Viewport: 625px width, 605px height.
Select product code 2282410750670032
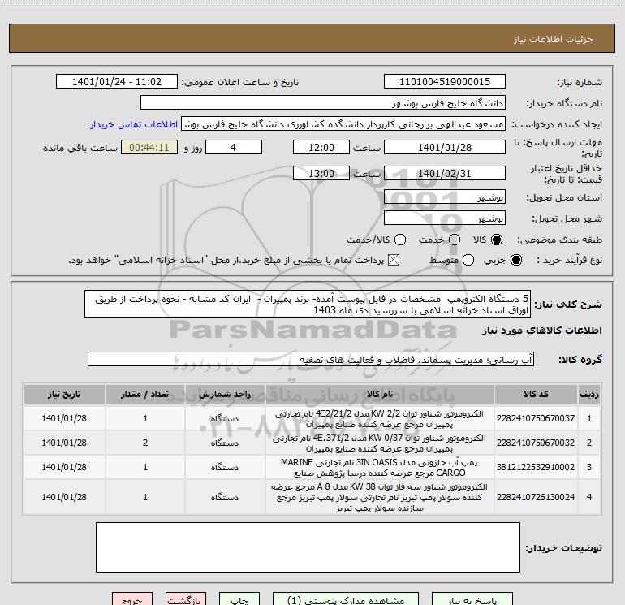click(x=536, y=443)
